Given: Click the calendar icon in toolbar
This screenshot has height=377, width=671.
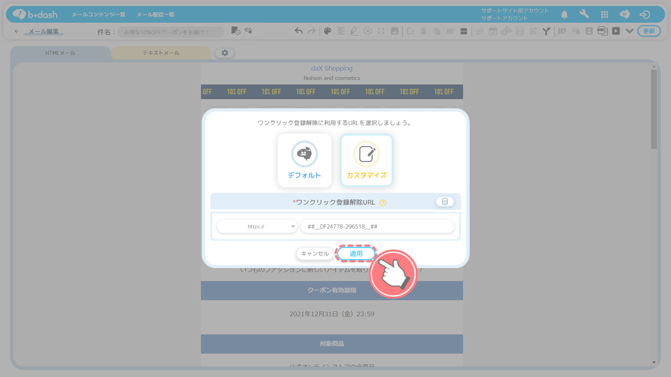Looking at the screenshot, I should (493, 31).
